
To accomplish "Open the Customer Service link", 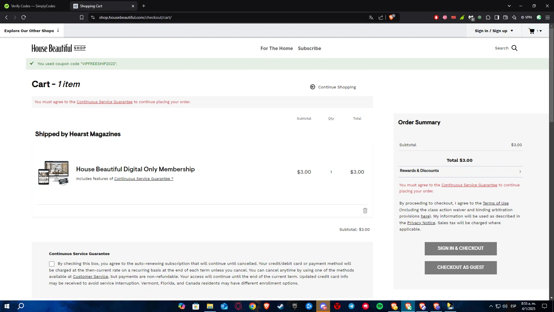I will tap(90, 277).
